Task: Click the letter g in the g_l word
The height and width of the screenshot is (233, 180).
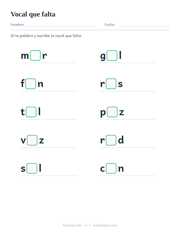Action: 103,56
